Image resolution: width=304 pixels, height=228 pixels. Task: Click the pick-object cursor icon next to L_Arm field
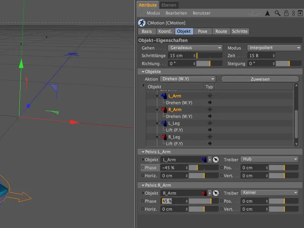(x=216, y=160)
